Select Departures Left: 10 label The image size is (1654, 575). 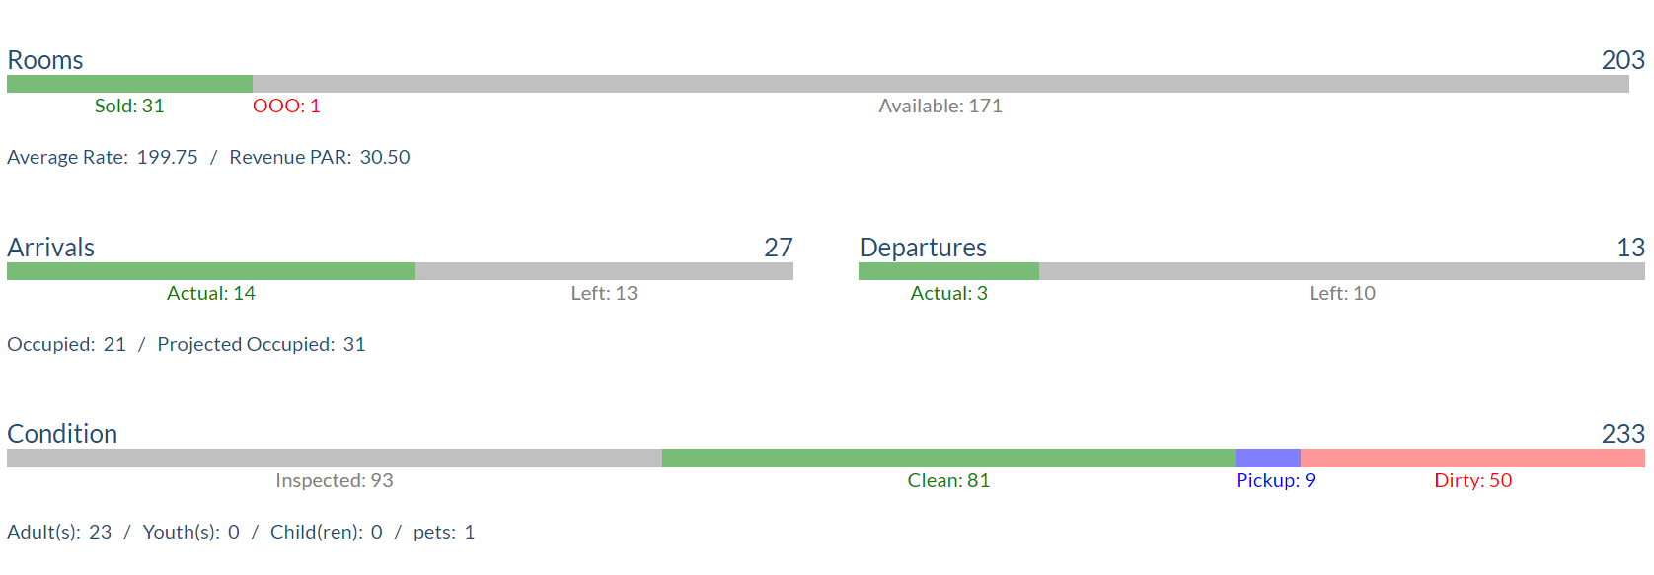click(1342, 293)
